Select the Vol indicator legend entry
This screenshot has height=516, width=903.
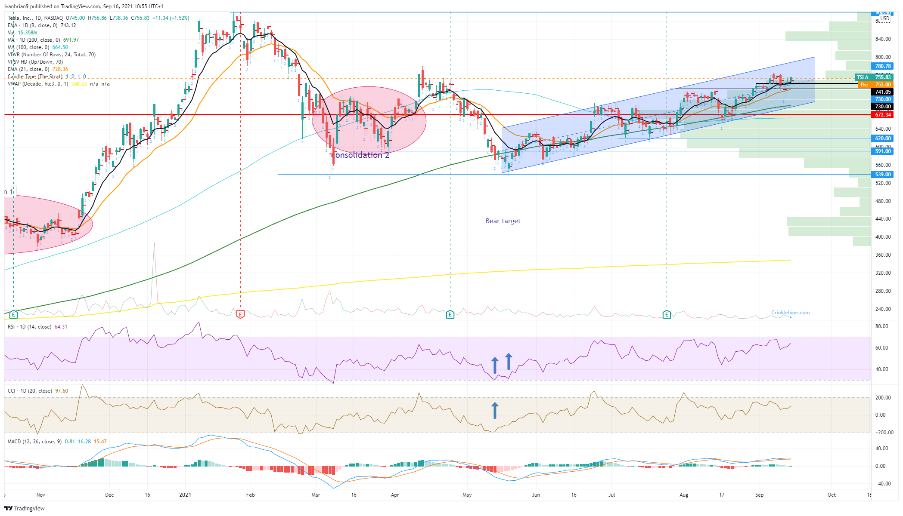11,33
